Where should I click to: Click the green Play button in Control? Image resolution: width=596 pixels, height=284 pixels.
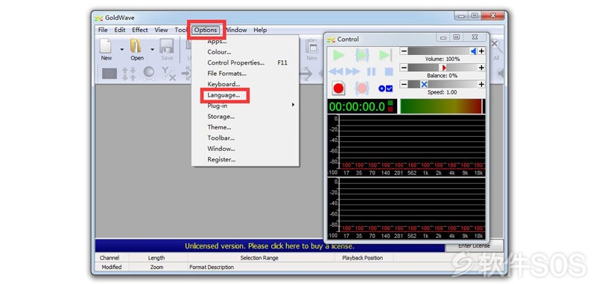(x=338, y=55)
